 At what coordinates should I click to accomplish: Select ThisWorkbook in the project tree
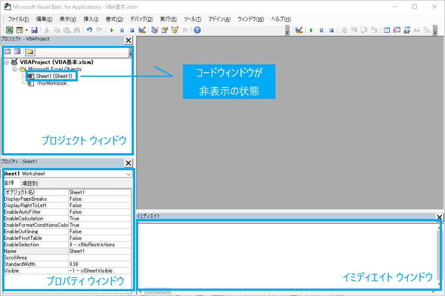coord(52,83)
